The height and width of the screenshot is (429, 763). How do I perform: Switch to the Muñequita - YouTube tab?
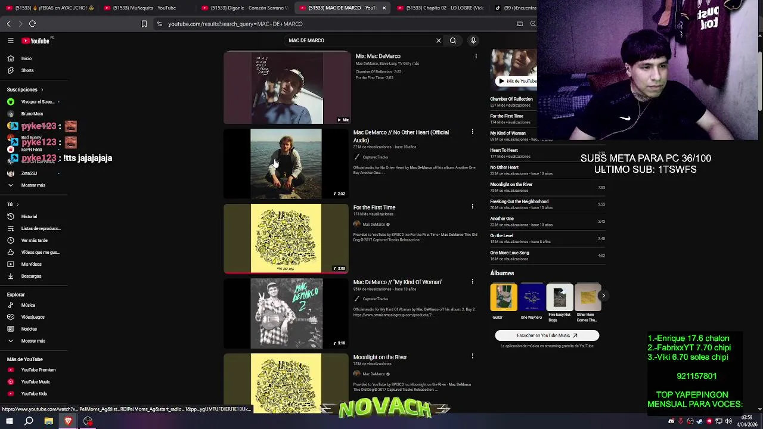click(145, 8)
